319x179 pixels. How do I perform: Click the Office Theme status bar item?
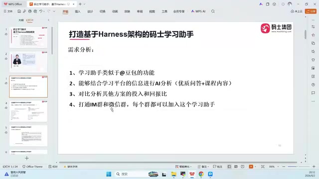pos(32,167)
